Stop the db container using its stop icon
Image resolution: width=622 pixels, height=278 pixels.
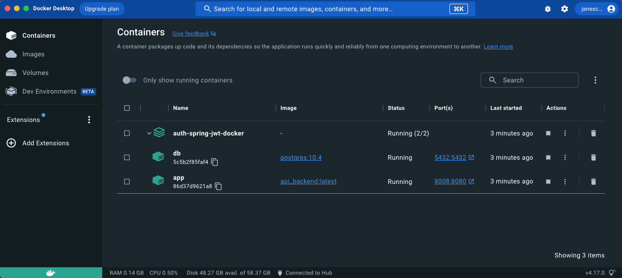click(548, 157)
